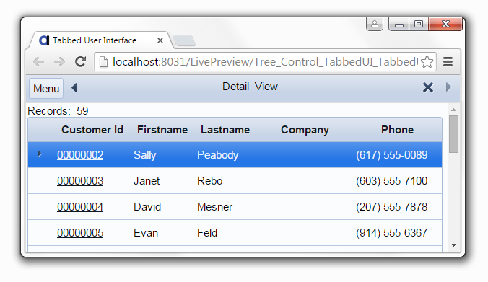This screenshot has height=282, width=488.
Task: Click the Records: 59 count label
Action: click(x=58, y=111)
